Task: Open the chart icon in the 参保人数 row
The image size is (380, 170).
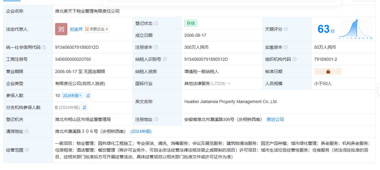Action: coord(88,95)
